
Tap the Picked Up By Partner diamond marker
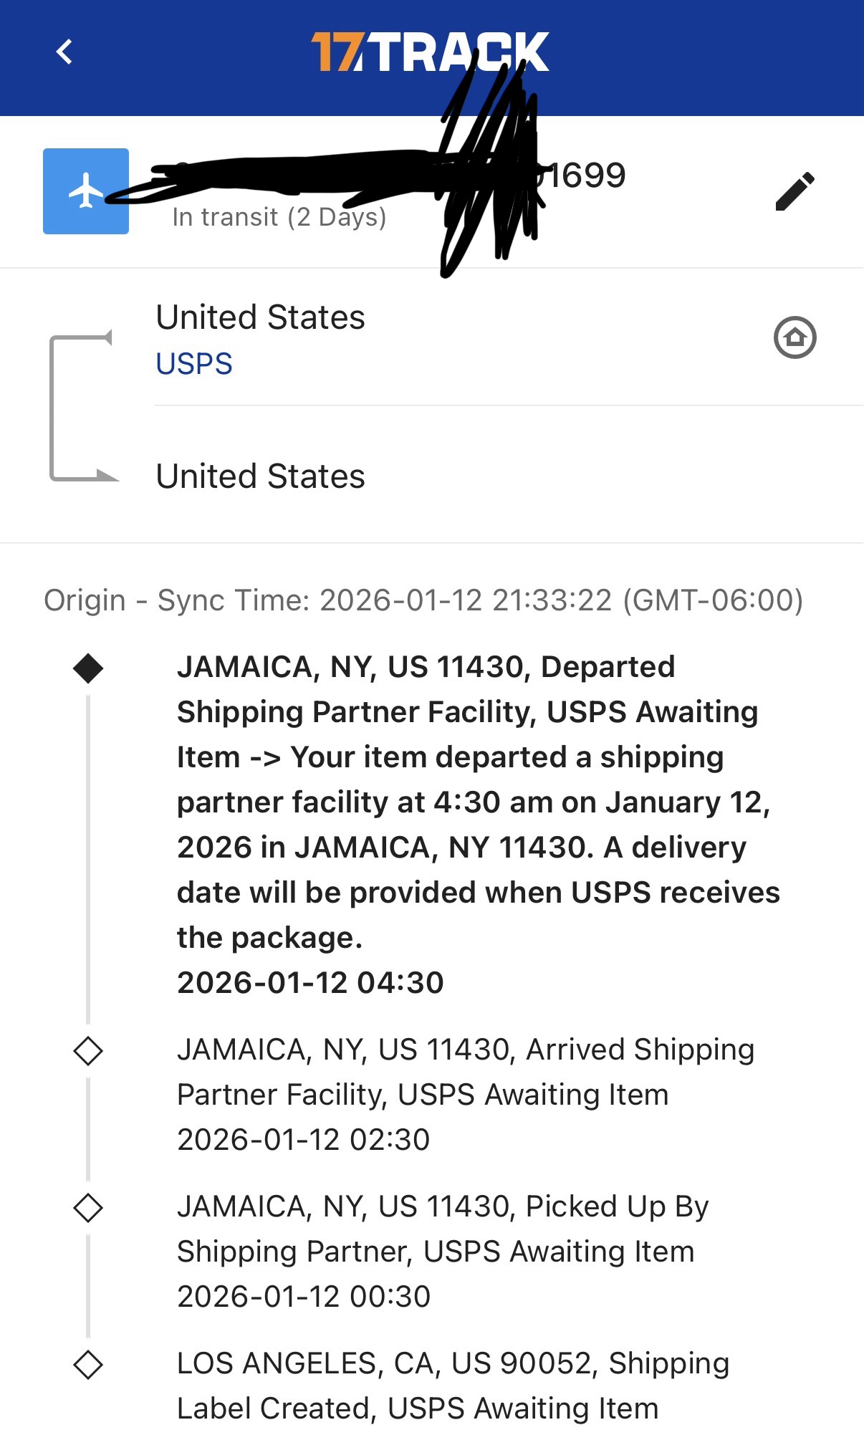[88, 1208]
